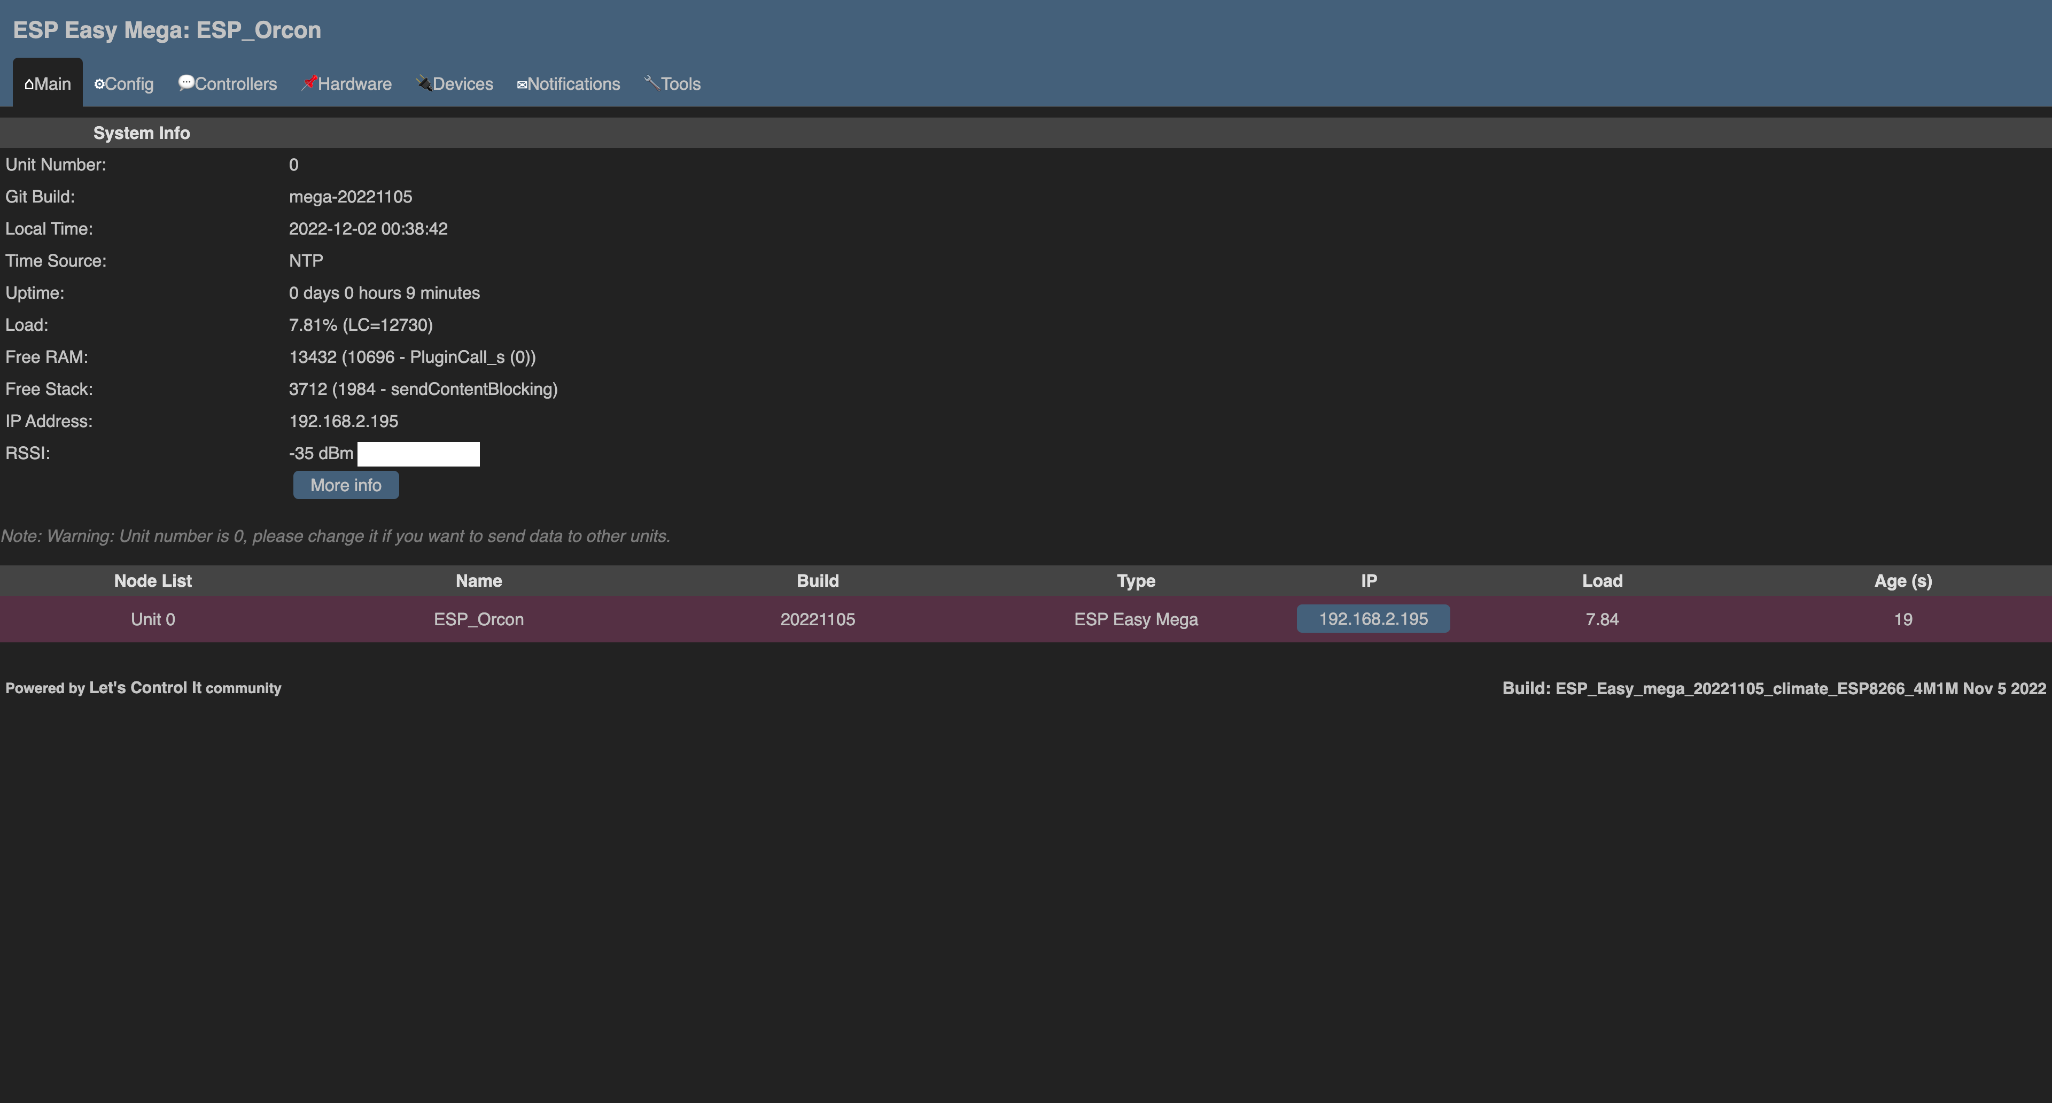
Task: Click the 192.168.2.195 IP button in node list
Action: point(1372,619)
